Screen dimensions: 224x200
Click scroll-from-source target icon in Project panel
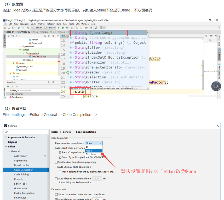(x=45, y=36)
